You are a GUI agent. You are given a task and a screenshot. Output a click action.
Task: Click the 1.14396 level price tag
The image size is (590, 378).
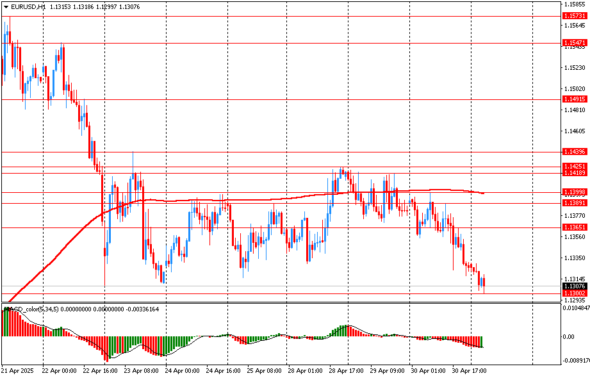(x=575, y=152)
